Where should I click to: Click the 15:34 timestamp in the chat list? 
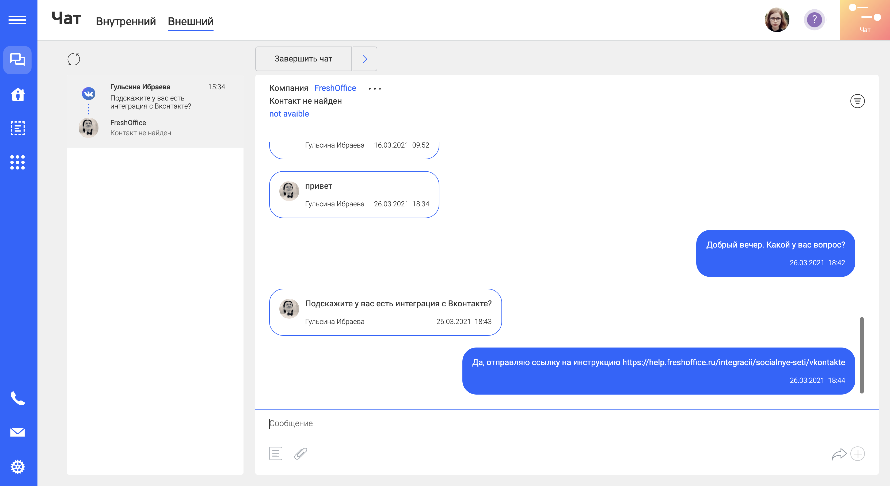(217, 87)
